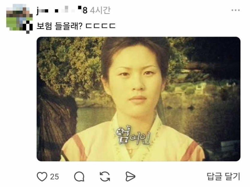Repost using the circular arrows icon
Image resolution: width=250 pixels, height=187 pixels.
(105, 177)
